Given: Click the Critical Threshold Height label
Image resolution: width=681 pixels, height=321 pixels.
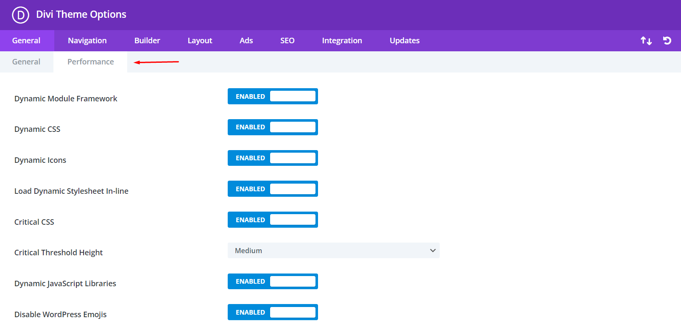Looking at the screenshot, I should coord(59,253).
